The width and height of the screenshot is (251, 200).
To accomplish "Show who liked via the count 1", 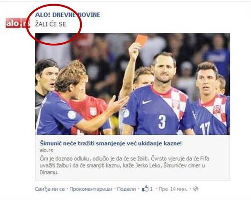I will (x=151, y=189).
